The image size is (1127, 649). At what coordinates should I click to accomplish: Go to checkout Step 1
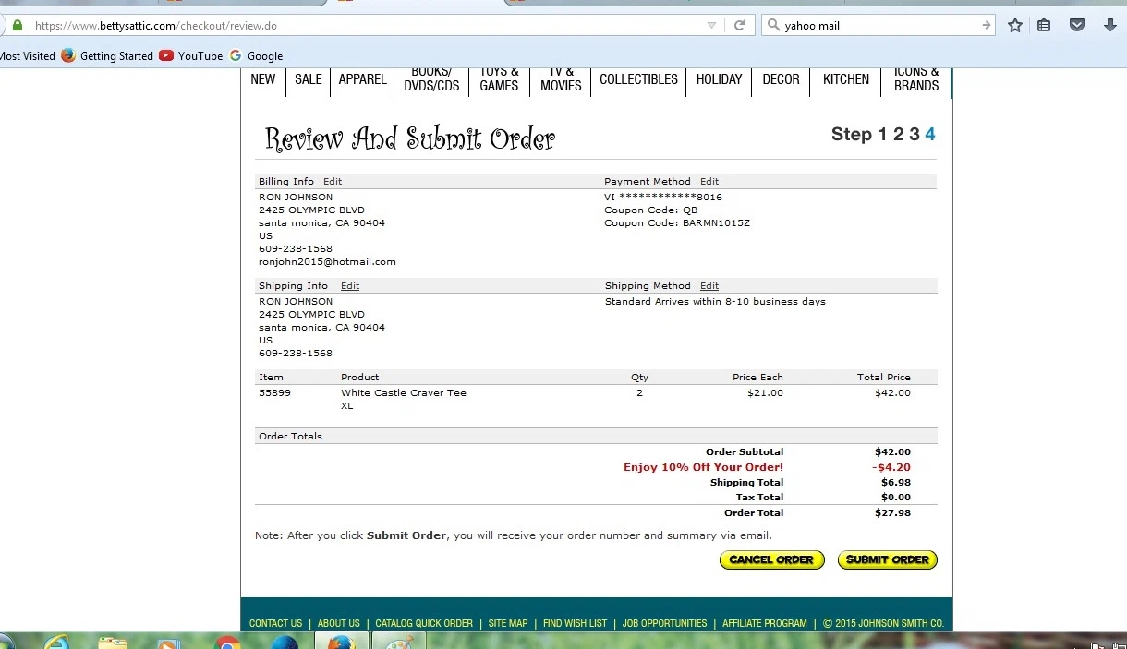point(883,135)
